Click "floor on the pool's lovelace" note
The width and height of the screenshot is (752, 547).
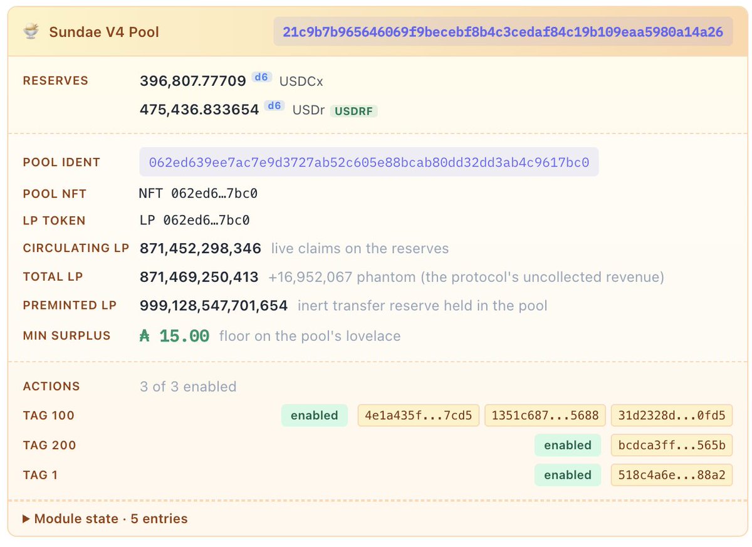point(310,336)
